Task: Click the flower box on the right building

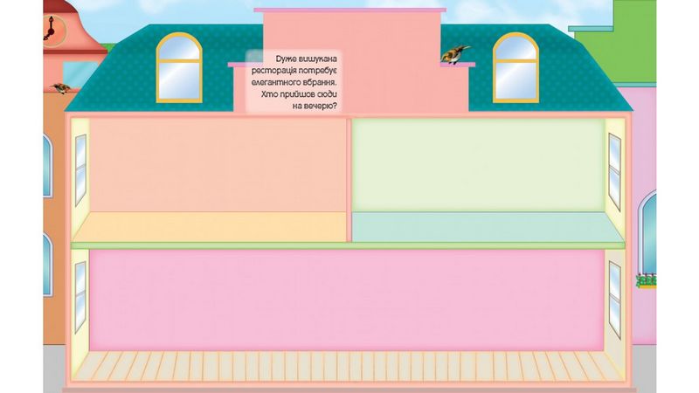Action: click(647, 281)
